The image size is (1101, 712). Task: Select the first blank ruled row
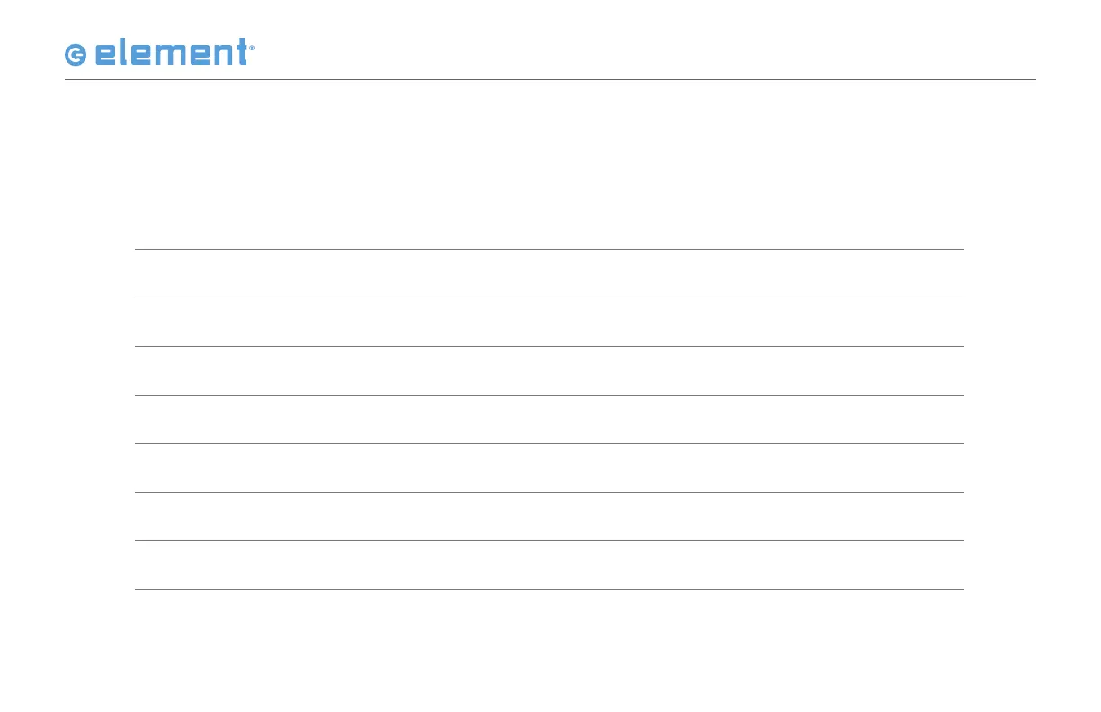pyautogui.click(x=549, y=274)
